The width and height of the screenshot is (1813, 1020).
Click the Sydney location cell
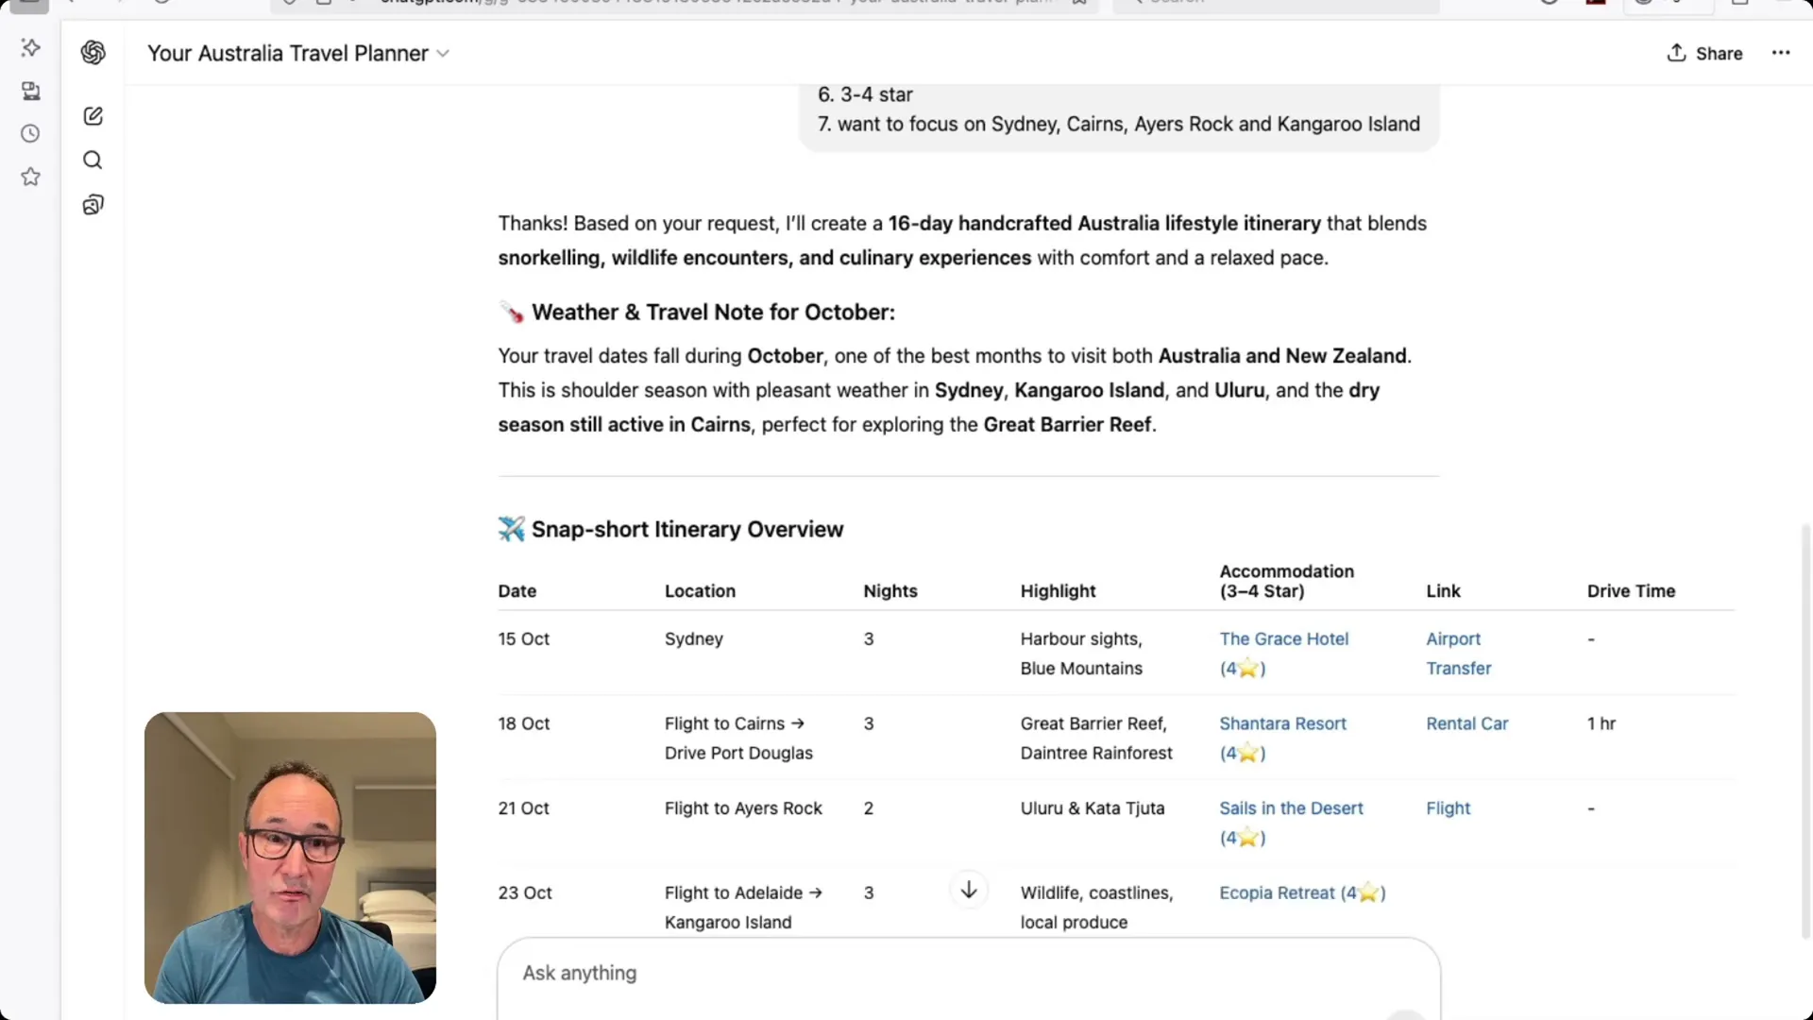coord(693,639)
